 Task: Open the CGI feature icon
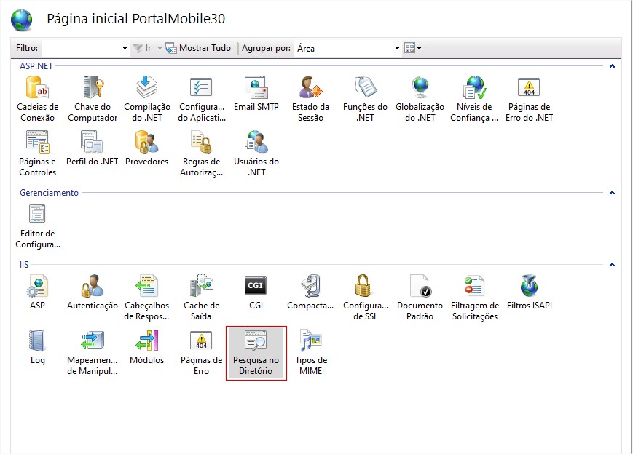click(256, 292)
